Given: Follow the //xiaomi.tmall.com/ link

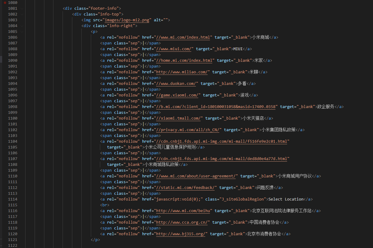Looking at the screenshot, I should (178, 118).
